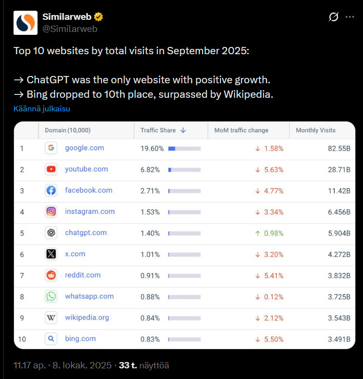The width and height of the screenshot is (363, 379).
Task: Open the bing.com domain link
Action: tap(80, 339)
